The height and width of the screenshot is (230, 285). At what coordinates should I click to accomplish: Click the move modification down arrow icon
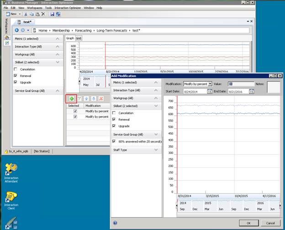[x=94, y=99]
